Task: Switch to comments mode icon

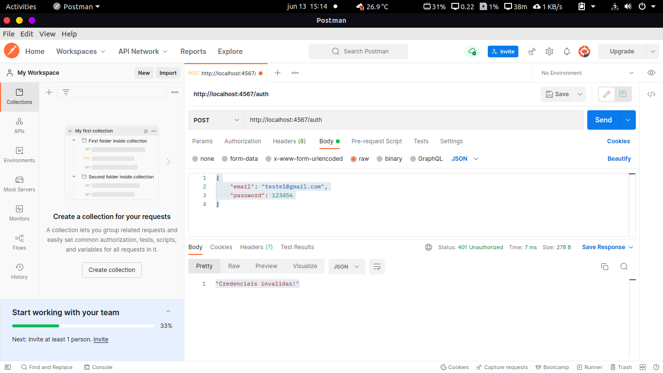Action: point(623,94)
